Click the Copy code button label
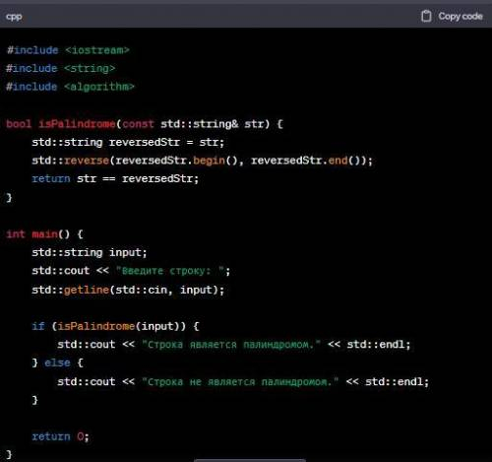This screenshot has height=462, width=492. point(461,16)
